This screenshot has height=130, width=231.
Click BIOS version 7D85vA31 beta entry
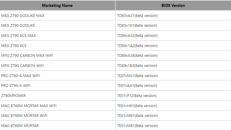[x=137, y=16]
